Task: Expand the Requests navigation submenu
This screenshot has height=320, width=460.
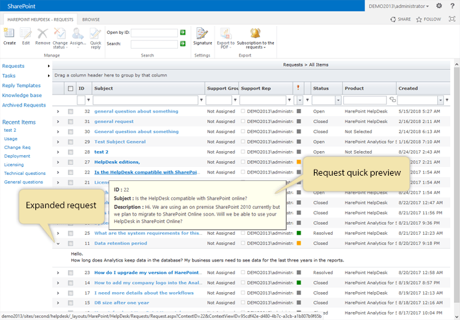Action: [49, 66]
